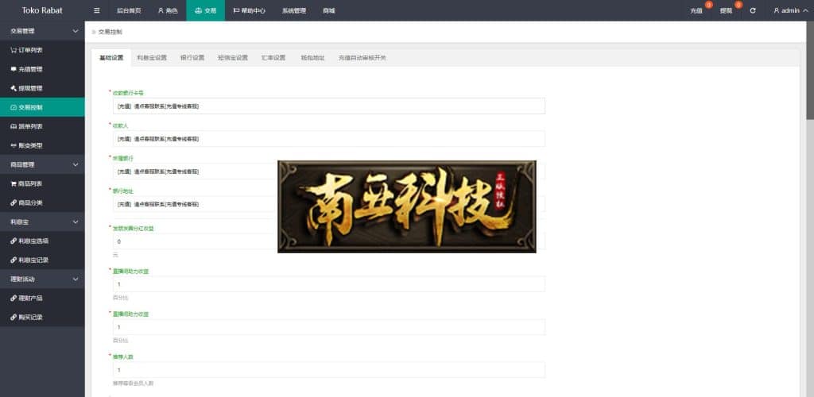Switch to the 钱包地址 tab
Image resolution: width=814 pixels, height=397 pixels.
tap(312, 58)
